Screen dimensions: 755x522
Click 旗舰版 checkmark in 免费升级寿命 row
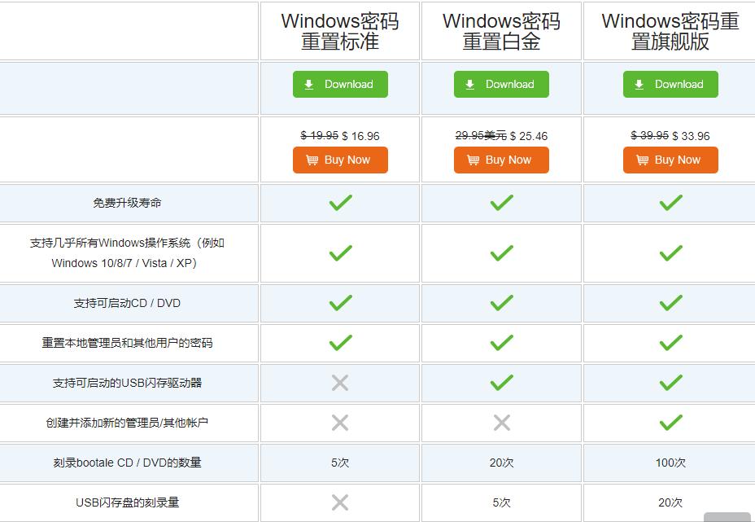coord(670,203)
